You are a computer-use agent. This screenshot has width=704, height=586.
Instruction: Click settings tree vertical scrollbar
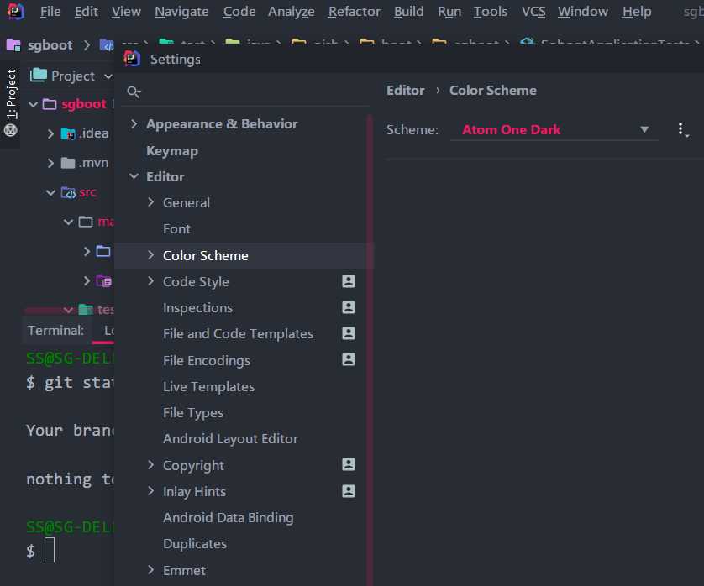[370, 350]
